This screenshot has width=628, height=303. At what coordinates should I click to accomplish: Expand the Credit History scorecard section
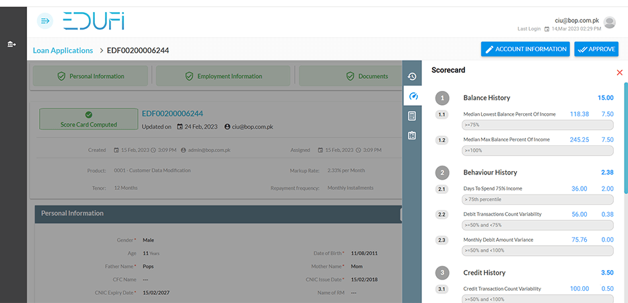pos(484,273)
